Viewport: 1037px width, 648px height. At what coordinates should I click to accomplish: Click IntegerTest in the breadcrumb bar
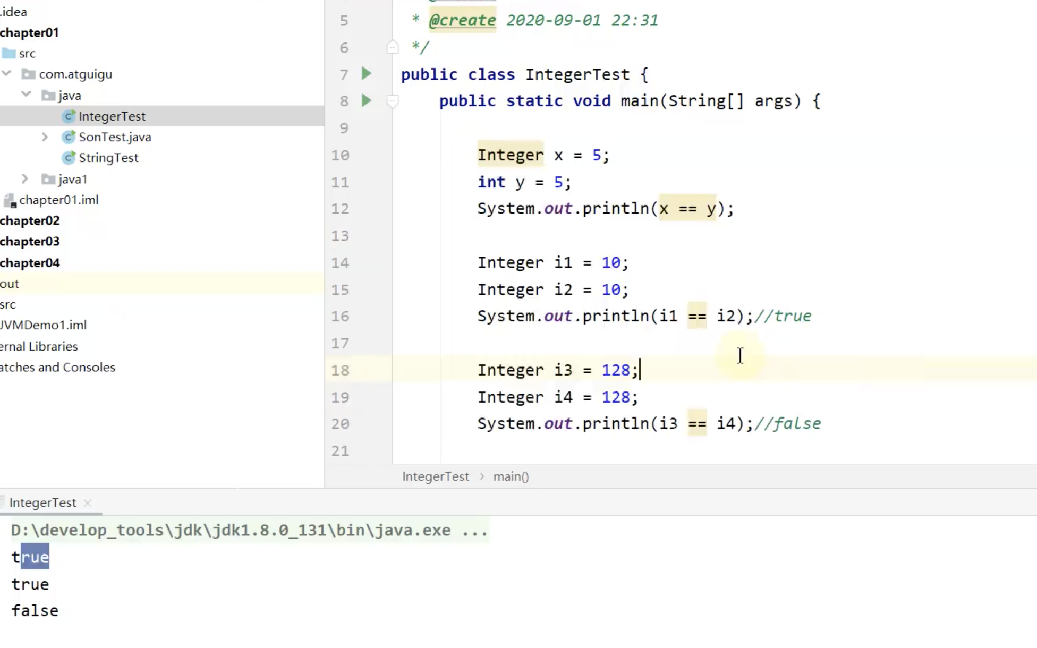(436, 476)
